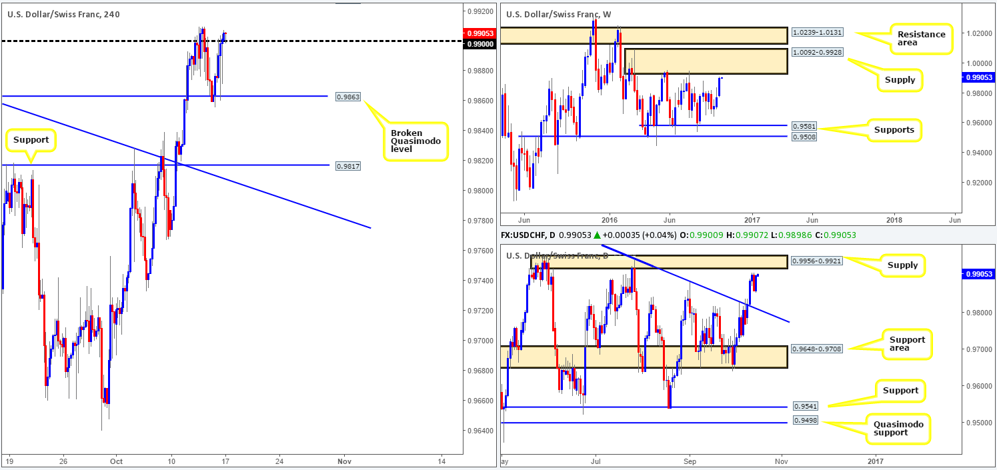Click the Sep label on daily time axis
This screenshot has height=470, width=997.
coord(690,461)
